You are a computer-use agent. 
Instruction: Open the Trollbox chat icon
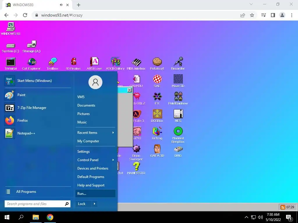point(52,64)
